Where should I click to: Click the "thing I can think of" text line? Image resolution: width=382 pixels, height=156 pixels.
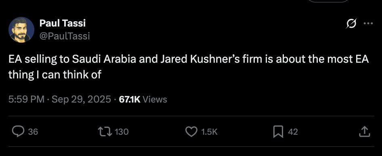tap(55, 75)
